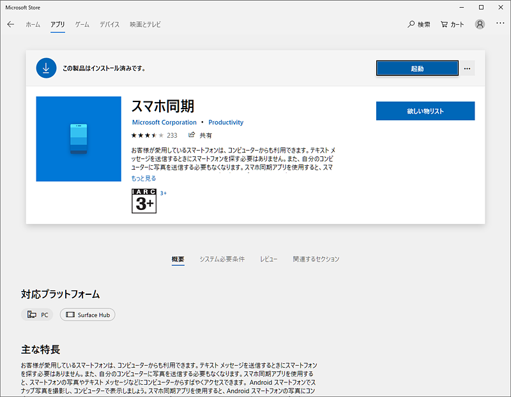Click the 共有 share icon

[x=190, y=135]
